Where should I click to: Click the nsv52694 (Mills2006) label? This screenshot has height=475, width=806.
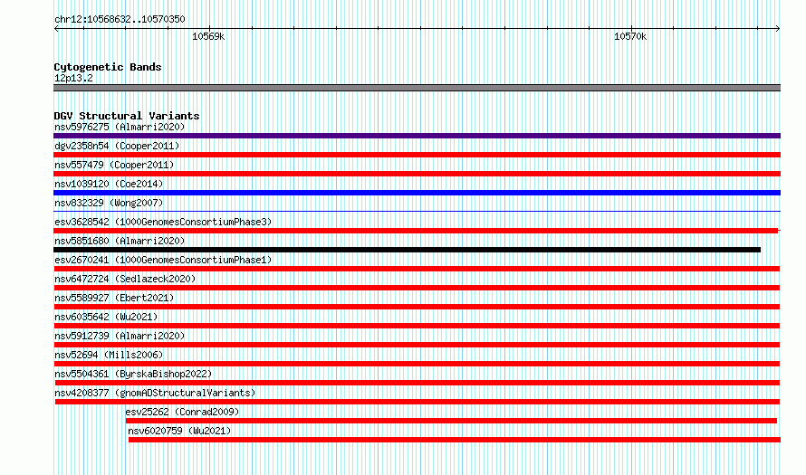(109, 355)
